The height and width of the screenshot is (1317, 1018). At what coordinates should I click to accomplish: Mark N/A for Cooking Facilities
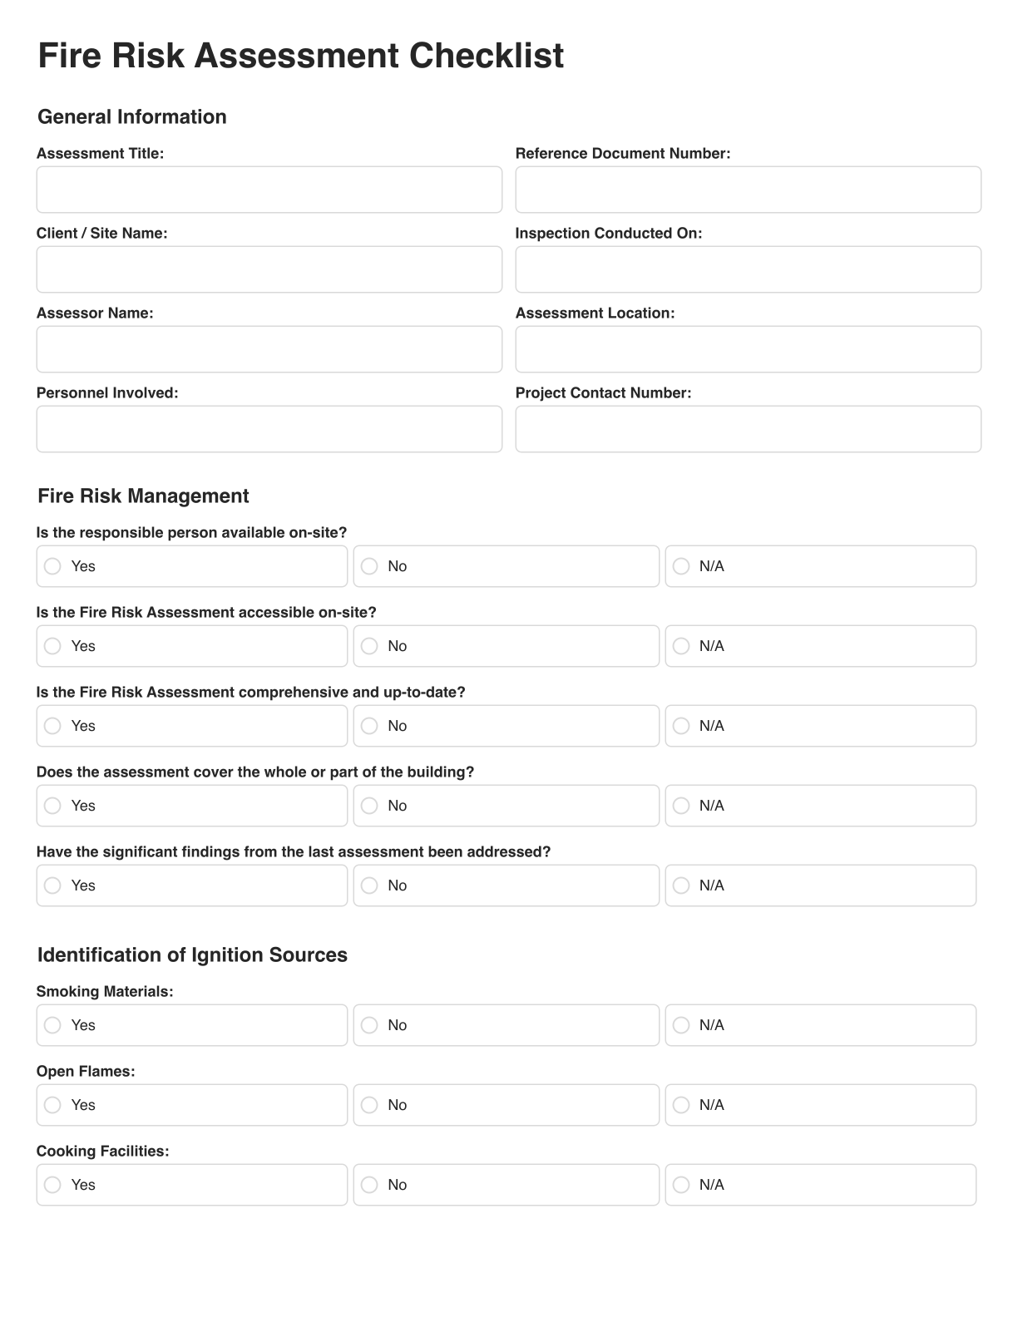681,1185
